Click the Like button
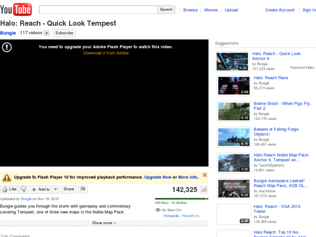This screenshot has height=237, width=316. click(x=10, y=189)
